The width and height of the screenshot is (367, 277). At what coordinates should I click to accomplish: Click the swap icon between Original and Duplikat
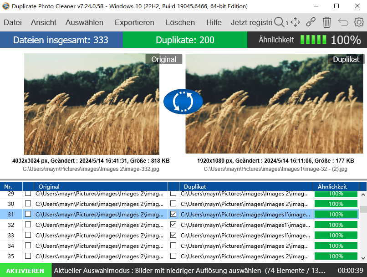tap(183, 102)
